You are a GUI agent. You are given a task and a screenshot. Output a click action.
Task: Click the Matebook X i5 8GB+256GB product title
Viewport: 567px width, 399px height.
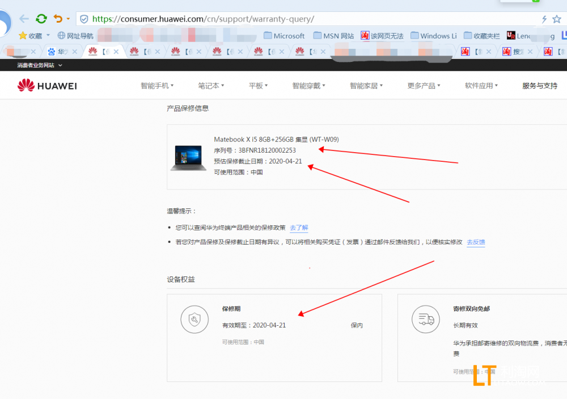(x=276, y=140)
